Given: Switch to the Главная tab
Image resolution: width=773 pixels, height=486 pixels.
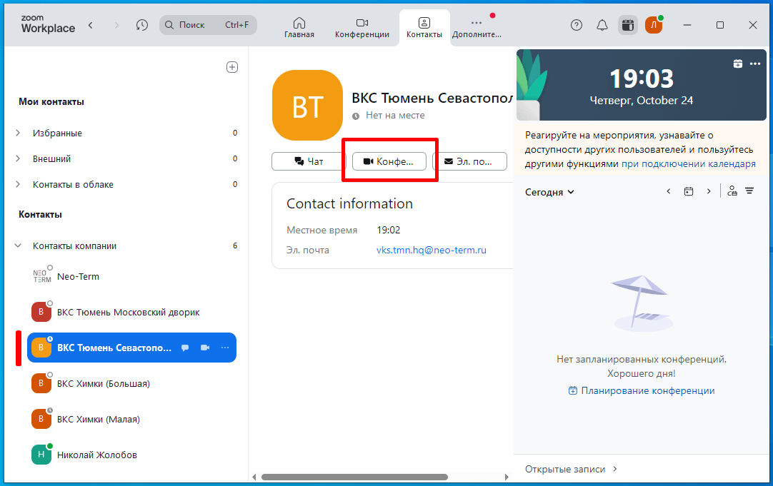Looking at the screenshot, I should 299,28.
